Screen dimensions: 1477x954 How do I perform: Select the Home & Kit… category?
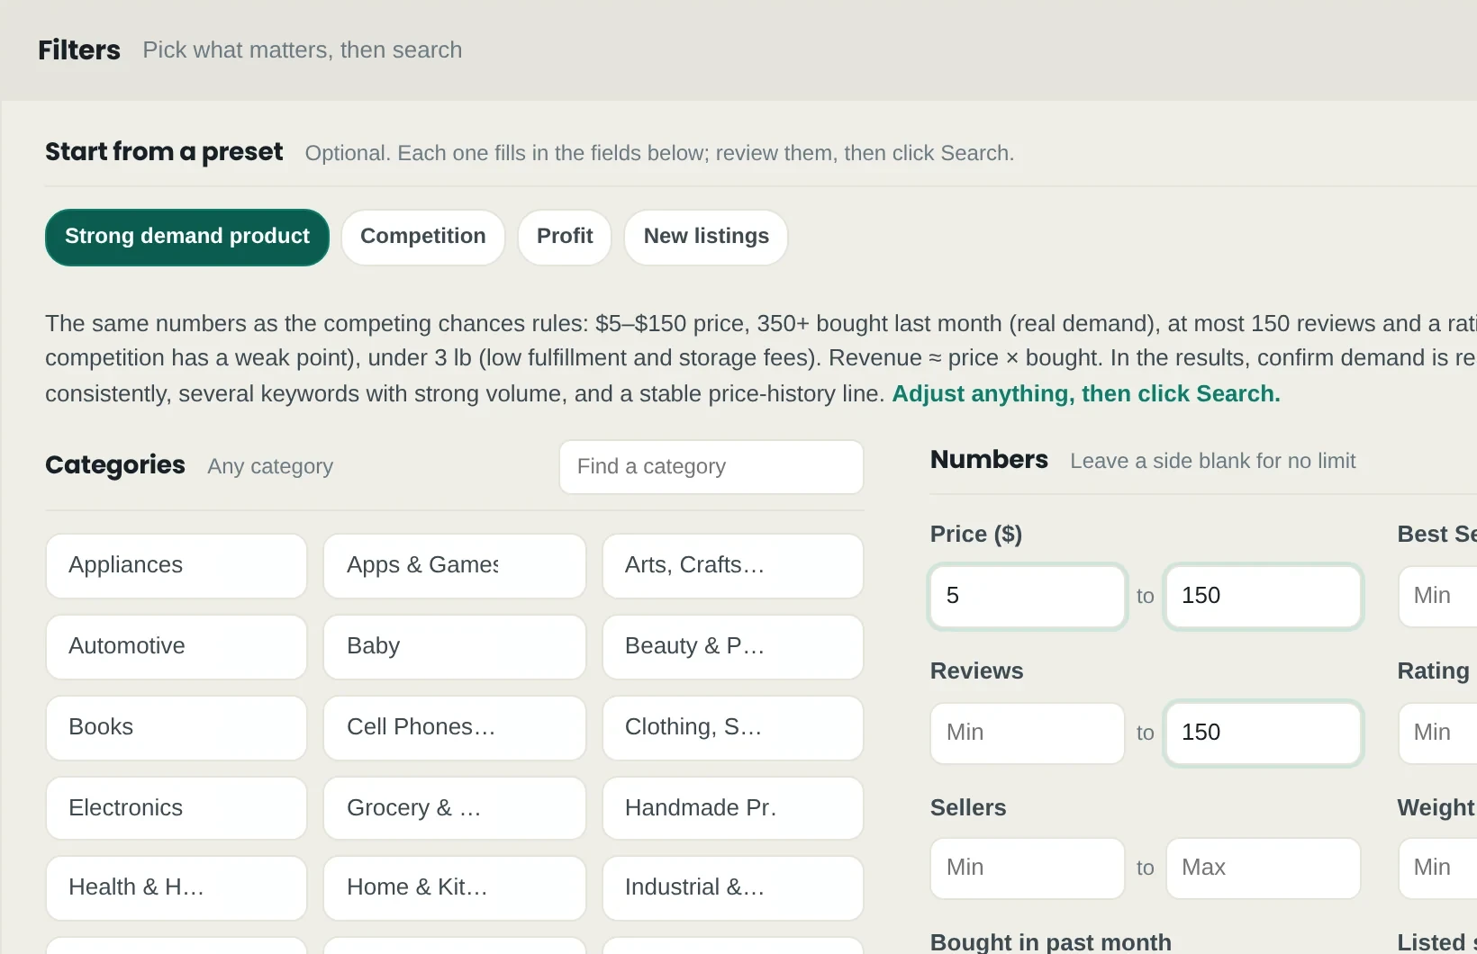click(455, 888)
